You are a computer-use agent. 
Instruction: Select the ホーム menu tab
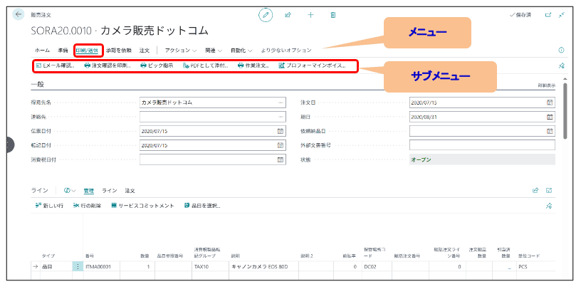42,51
